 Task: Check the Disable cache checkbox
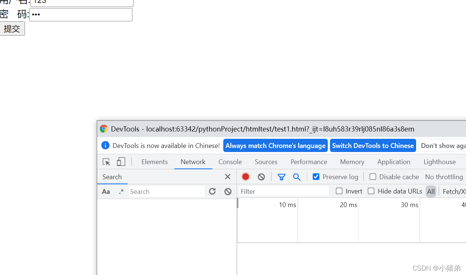(373, 177)
